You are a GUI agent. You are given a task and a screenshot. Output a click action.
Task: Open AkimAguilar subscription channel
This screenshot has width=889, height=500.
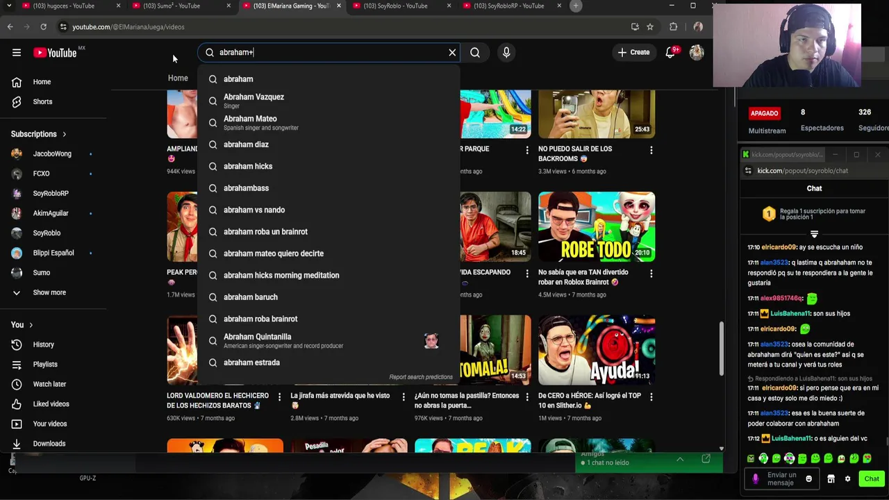click(51, 213)
